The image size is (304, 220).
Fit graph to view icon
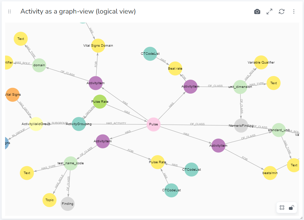coord(282,207)
